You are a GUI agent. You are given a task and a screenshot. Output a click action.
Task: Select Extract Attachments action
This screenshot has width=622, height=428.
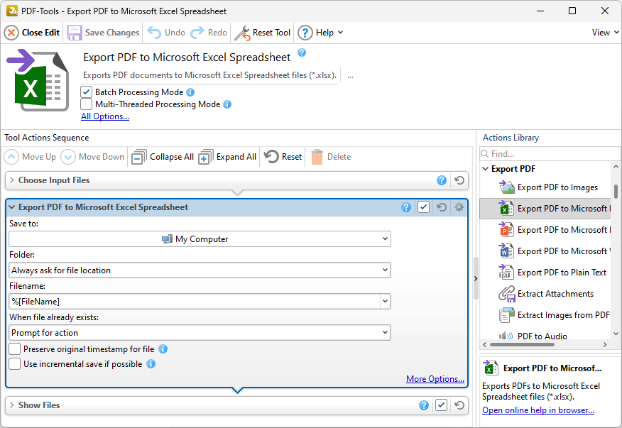pos(546,294)
